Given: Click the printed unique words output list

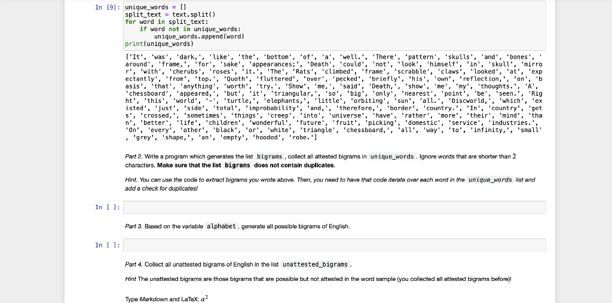Looking at the screenshot, I should point(333,97).
